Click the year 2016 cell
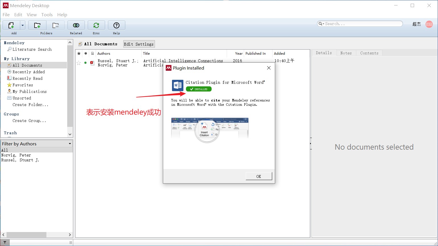Image resolution: width=438 pixels, height=246 pixels. click(238, 61)
